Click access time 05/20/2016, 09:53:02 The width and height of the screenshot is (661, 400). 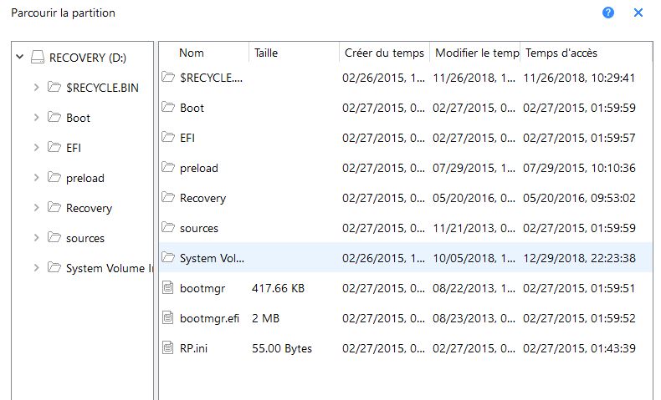coord(579,198)
